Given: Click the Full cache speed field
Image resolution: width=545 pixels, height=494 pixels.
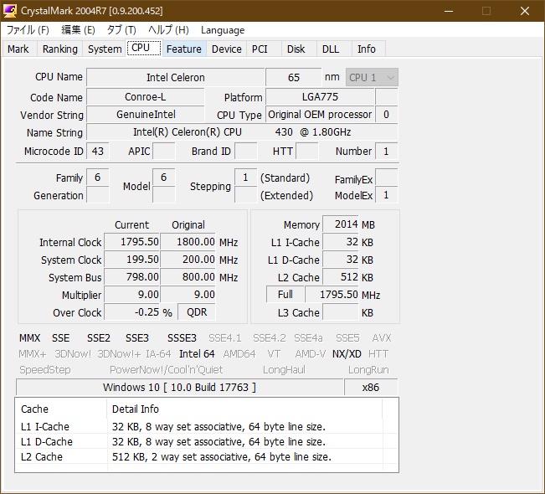Looking at the screenshot, I should pos(285,295).
